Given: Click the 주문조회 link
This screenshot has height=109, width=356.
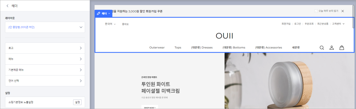Looking at the screenshot, I should (309, 24).
